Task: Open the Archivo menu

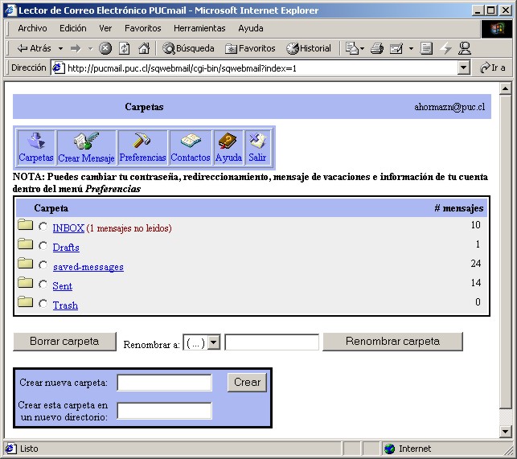Action: 32,28
